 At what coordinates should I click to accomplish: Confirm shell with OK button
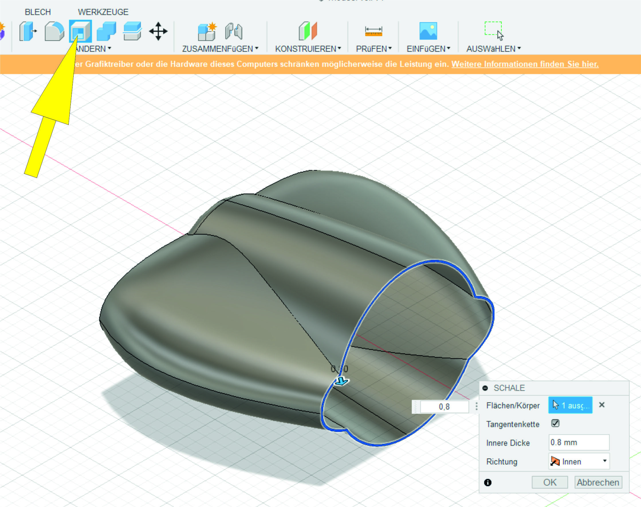(x=550, y=482)
